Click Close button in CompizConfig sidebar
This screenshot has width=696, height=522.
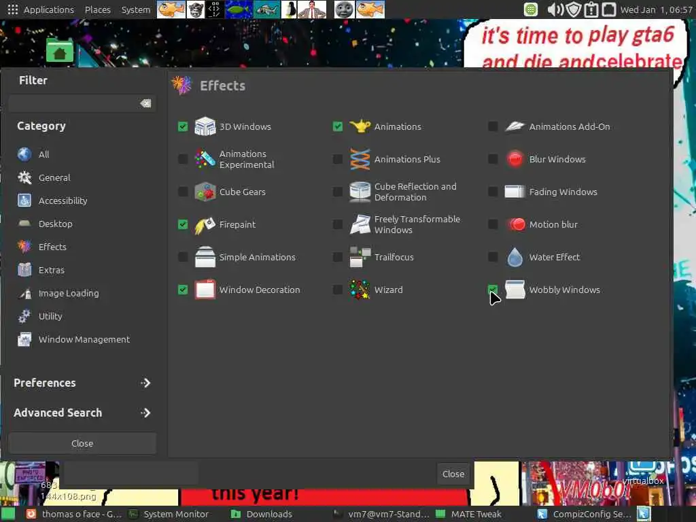82,443
